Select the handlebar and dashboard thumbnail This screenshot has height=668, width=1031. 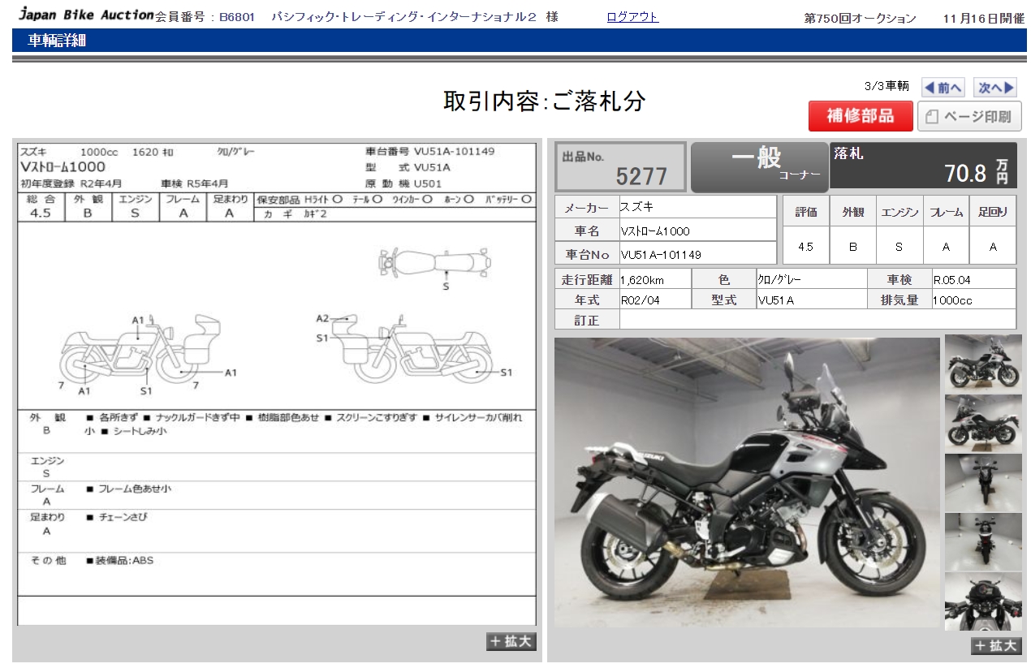tap(983, 601)
